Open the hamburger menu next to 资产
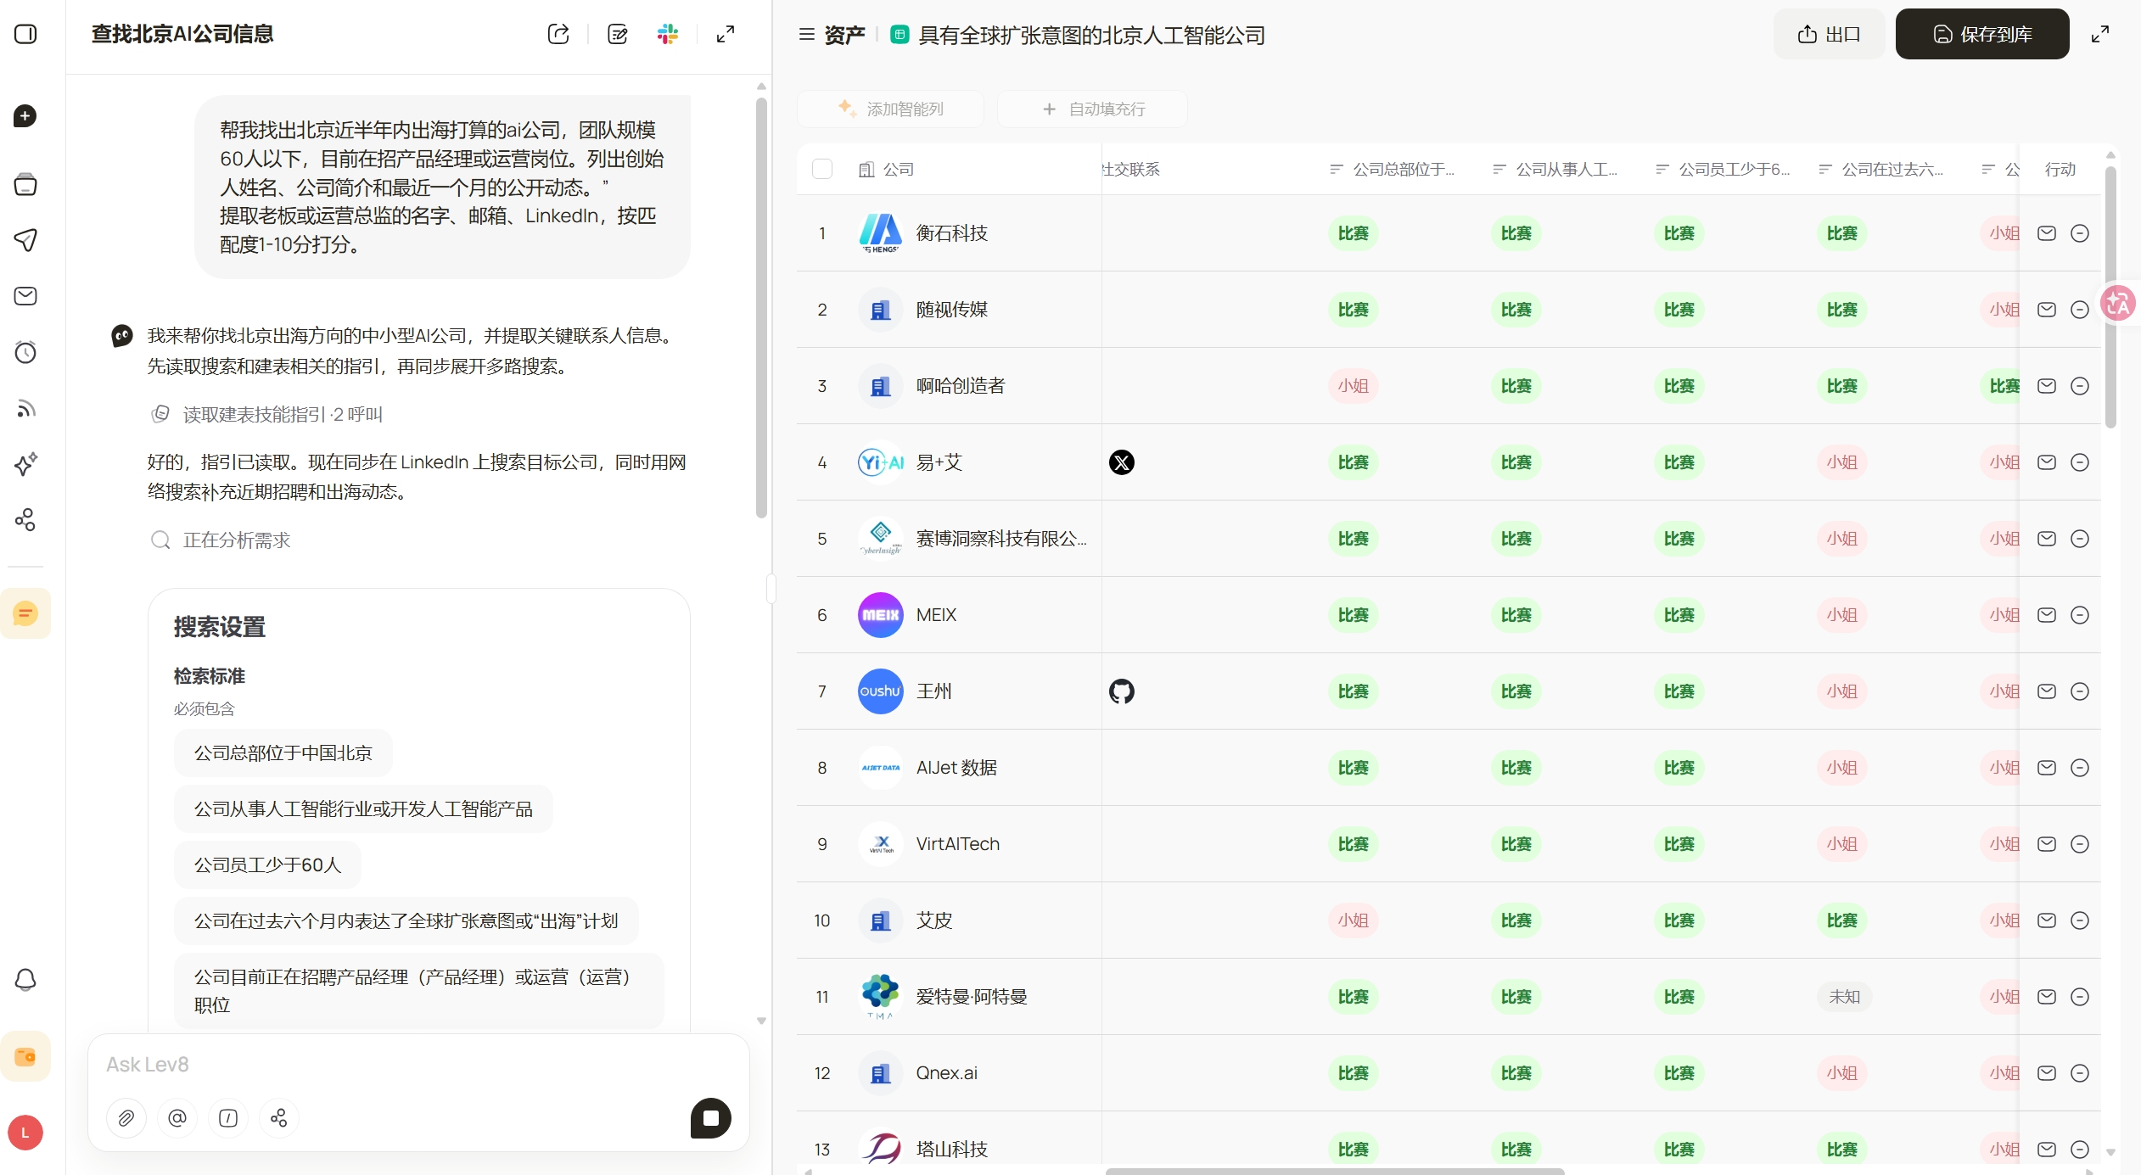The image size is (2141, 1175). pos(807,35)
